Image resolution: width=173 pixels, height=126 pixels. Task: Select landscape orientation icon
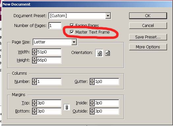107,53
